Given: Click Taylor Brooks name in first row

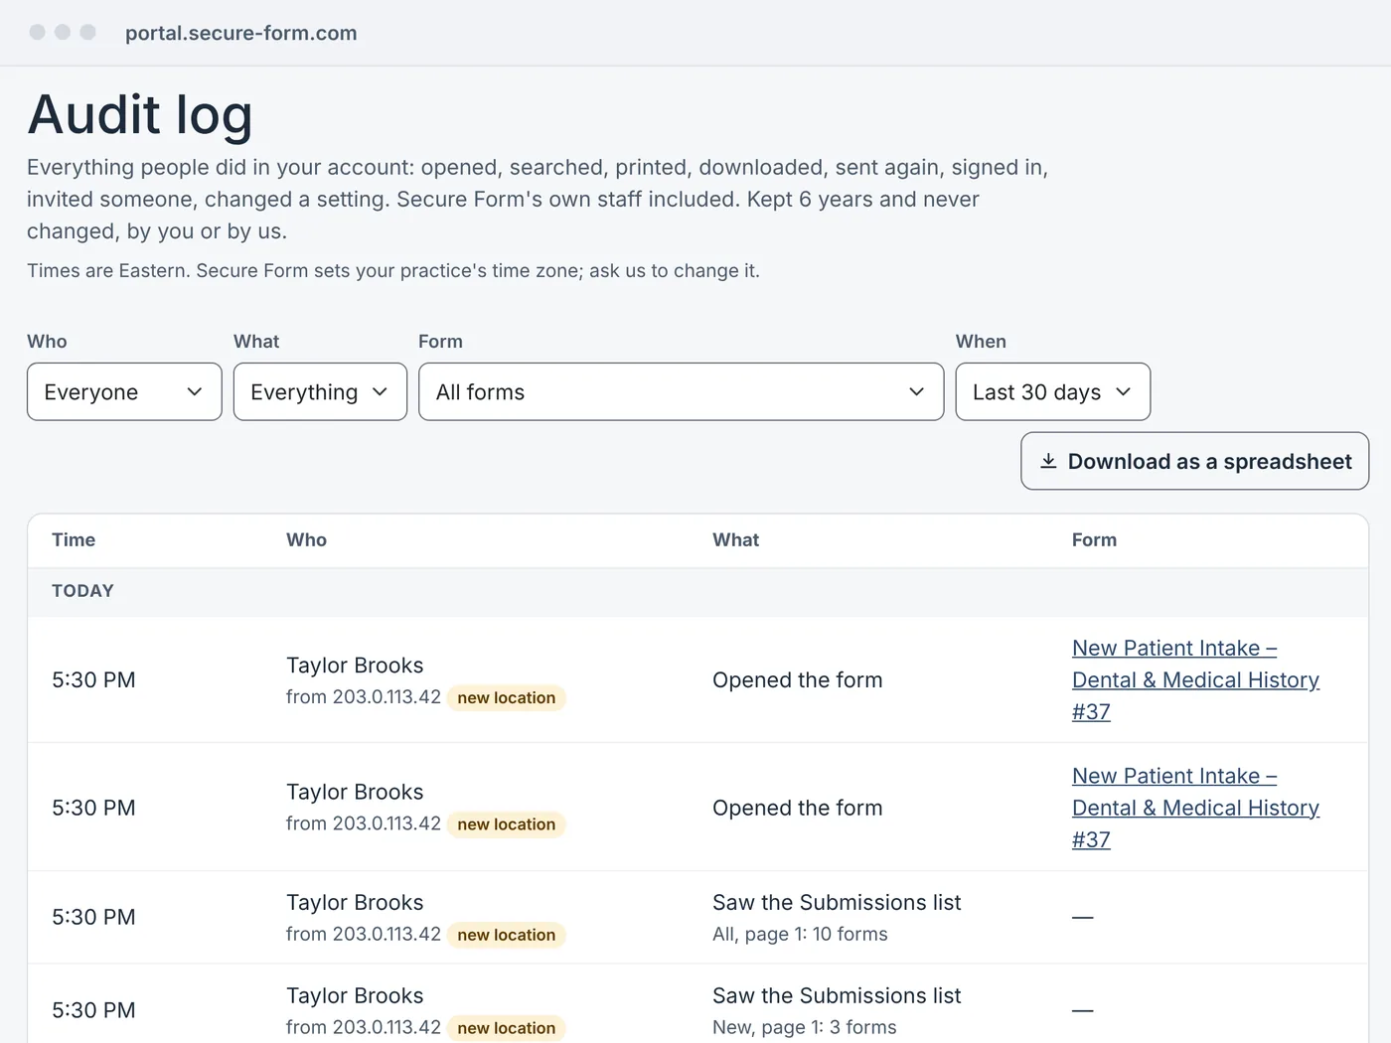Looking at the screenshot, I should click(355, 666).
